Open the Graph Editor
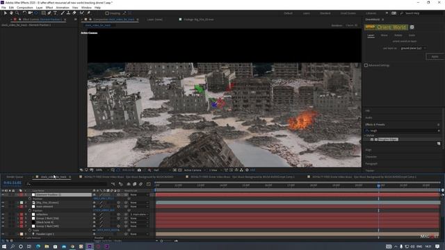Viewport: 445px width, 250px height. pyautogui.click(x=148, y=184)
